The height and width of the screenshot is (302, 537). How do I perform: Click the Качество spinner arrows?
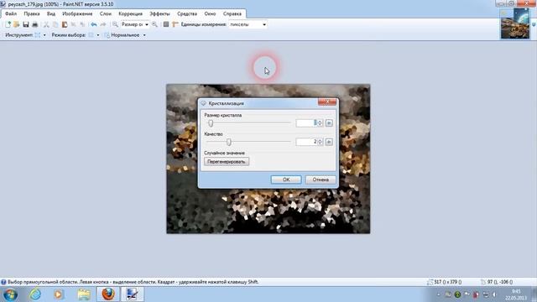tap(320, 142)
